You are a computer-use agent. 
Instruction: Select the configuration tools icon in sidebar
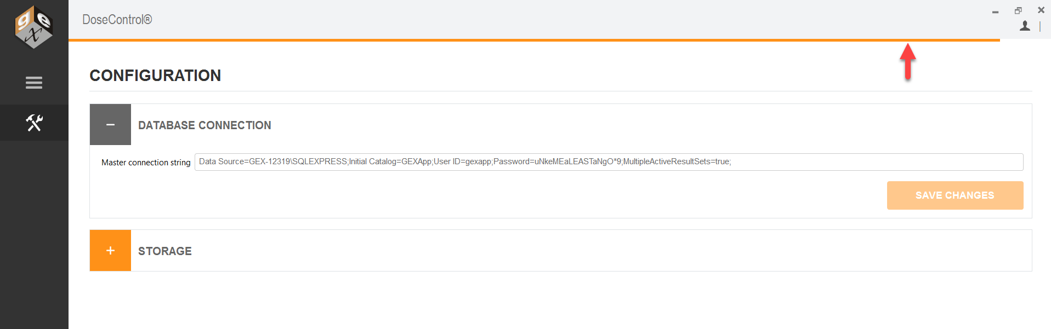tap(34, 123)
